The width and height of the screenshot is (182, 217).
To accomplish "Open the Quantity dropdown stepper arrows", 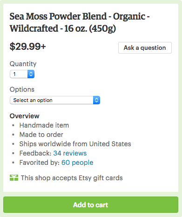I will pyautogui.click(x=31, y=74).
